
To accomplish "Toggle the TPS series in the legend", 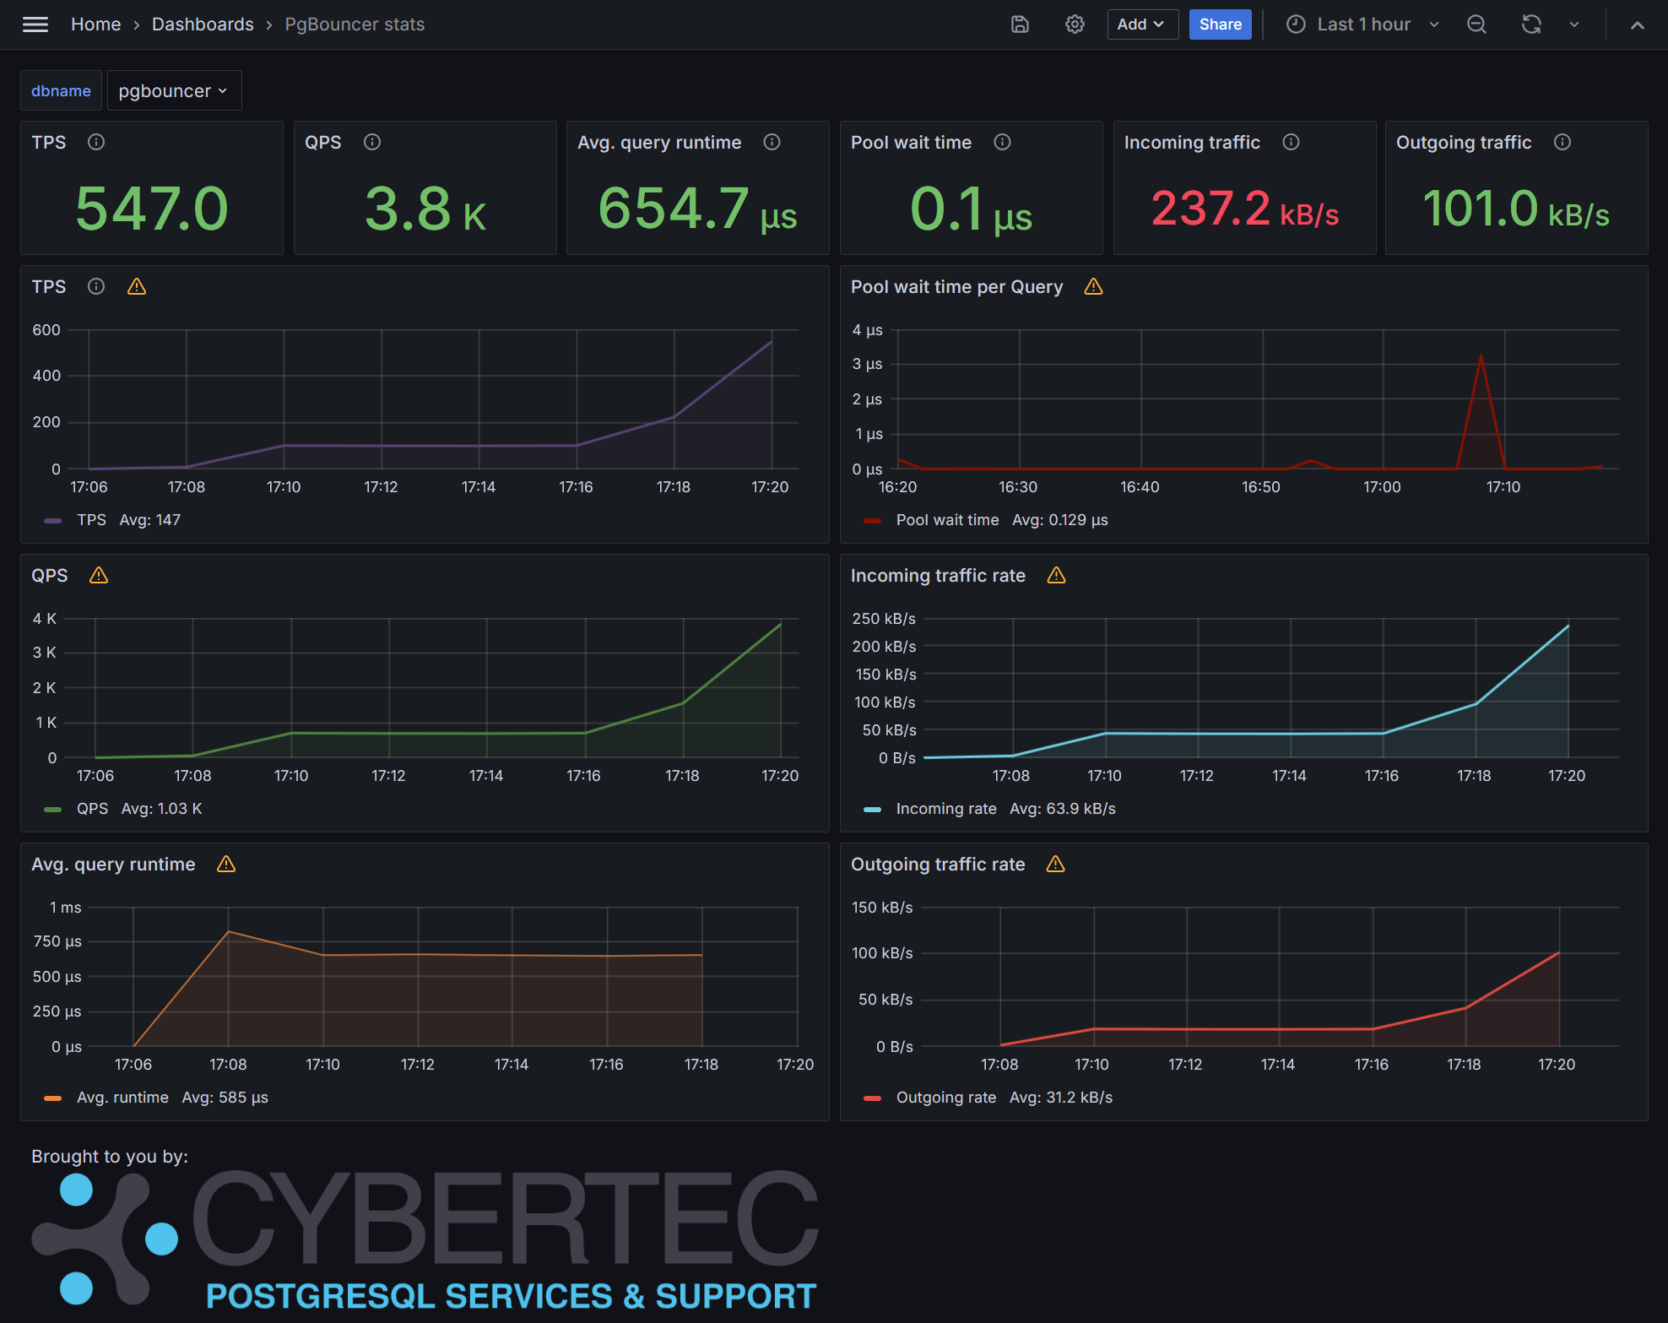I will pyautogui.click(x=91, y=520).
